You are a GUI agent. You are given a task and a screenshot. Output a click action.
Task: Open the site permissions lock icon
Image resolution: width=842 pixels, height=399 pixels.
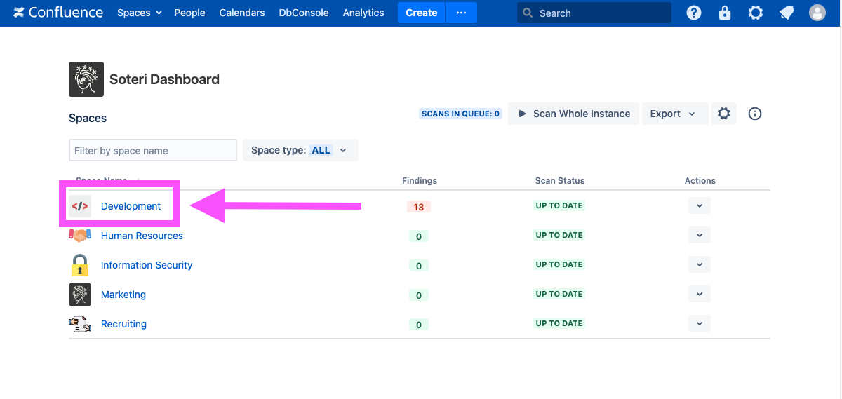(x=725, y=13)
